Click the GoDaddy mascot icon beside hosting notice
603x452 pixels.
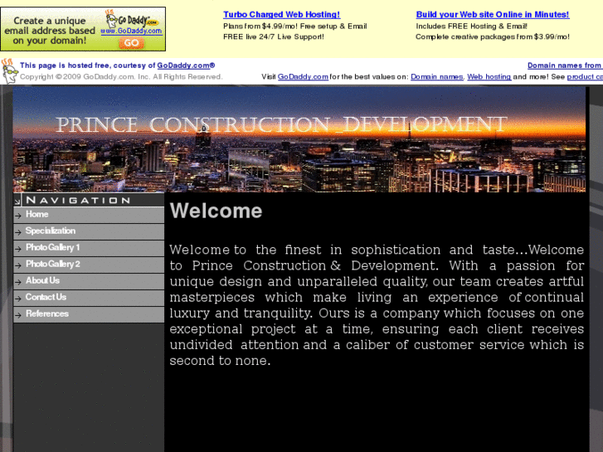click(x=9, y=71)
